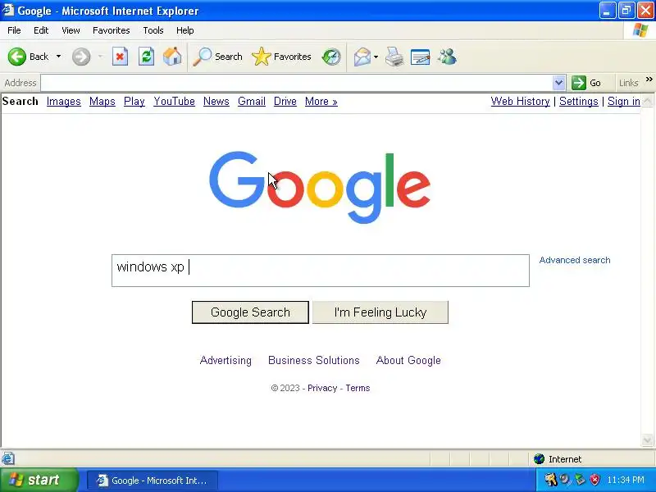The height and width of the screenshot is (492, 656).
Task: Open the Tools menu
Action: (x=153, y=30)
